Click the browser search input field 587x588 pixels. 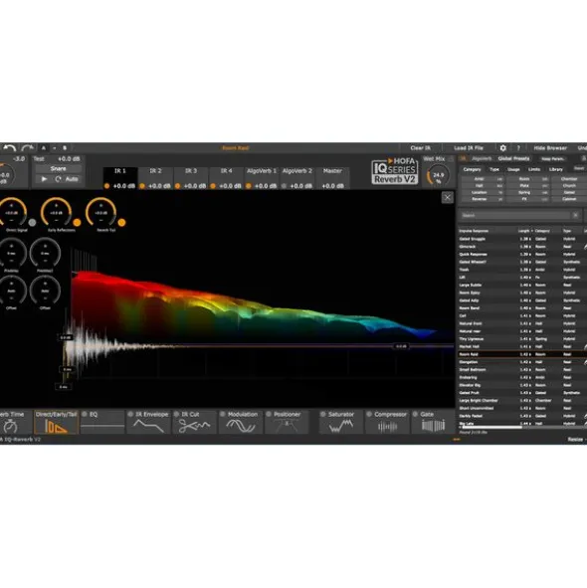point(515,215)
